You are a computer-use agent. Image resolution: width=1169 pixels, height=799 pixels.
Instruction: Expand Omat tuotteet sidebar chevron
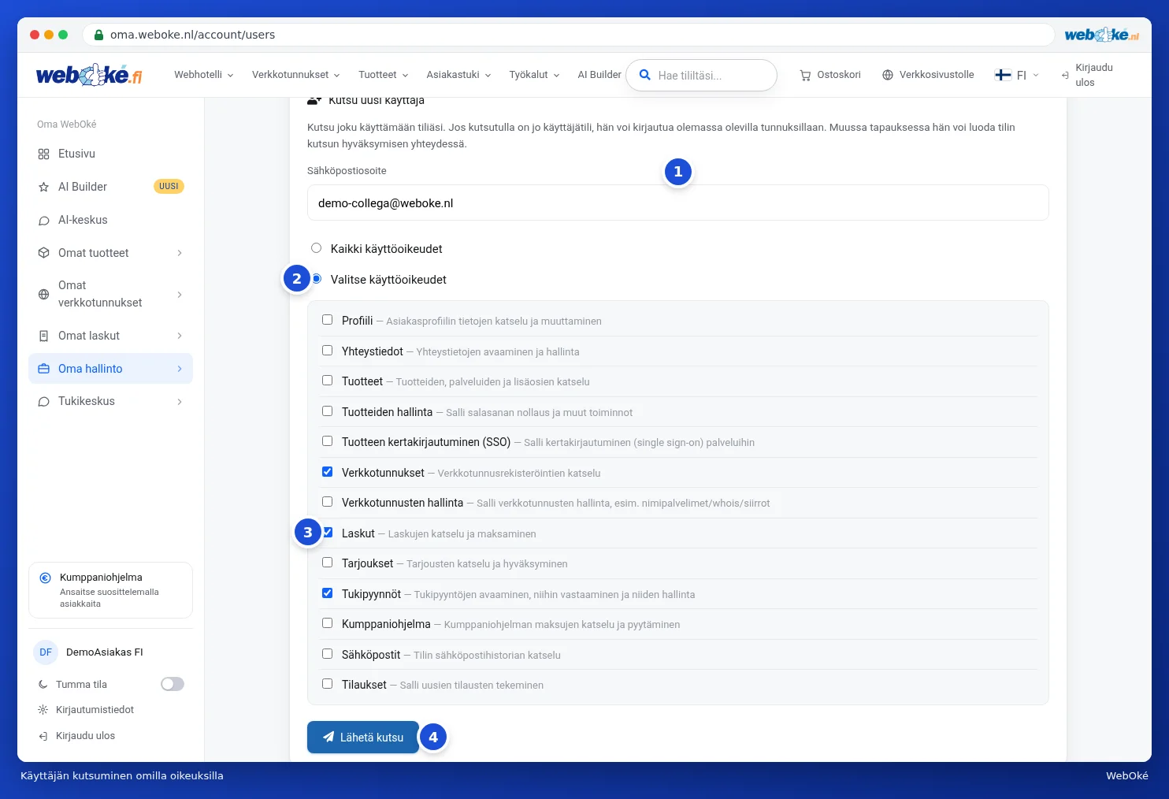pos(180,253)
